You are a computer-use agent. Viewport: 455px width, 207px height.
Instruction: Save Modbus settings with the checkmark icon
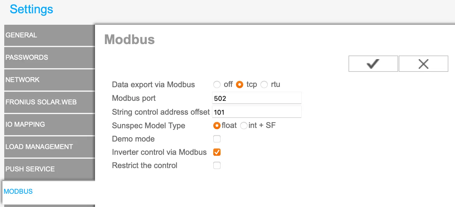373,63
